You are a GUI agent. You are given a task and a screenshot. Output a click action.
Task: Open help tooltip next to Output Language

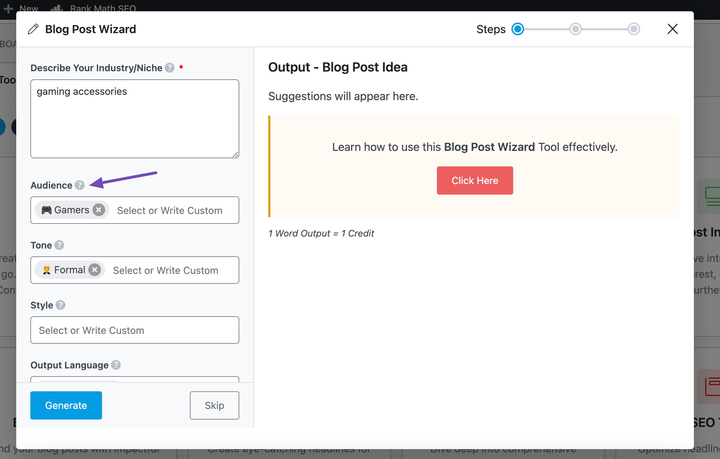pos(116,365)
